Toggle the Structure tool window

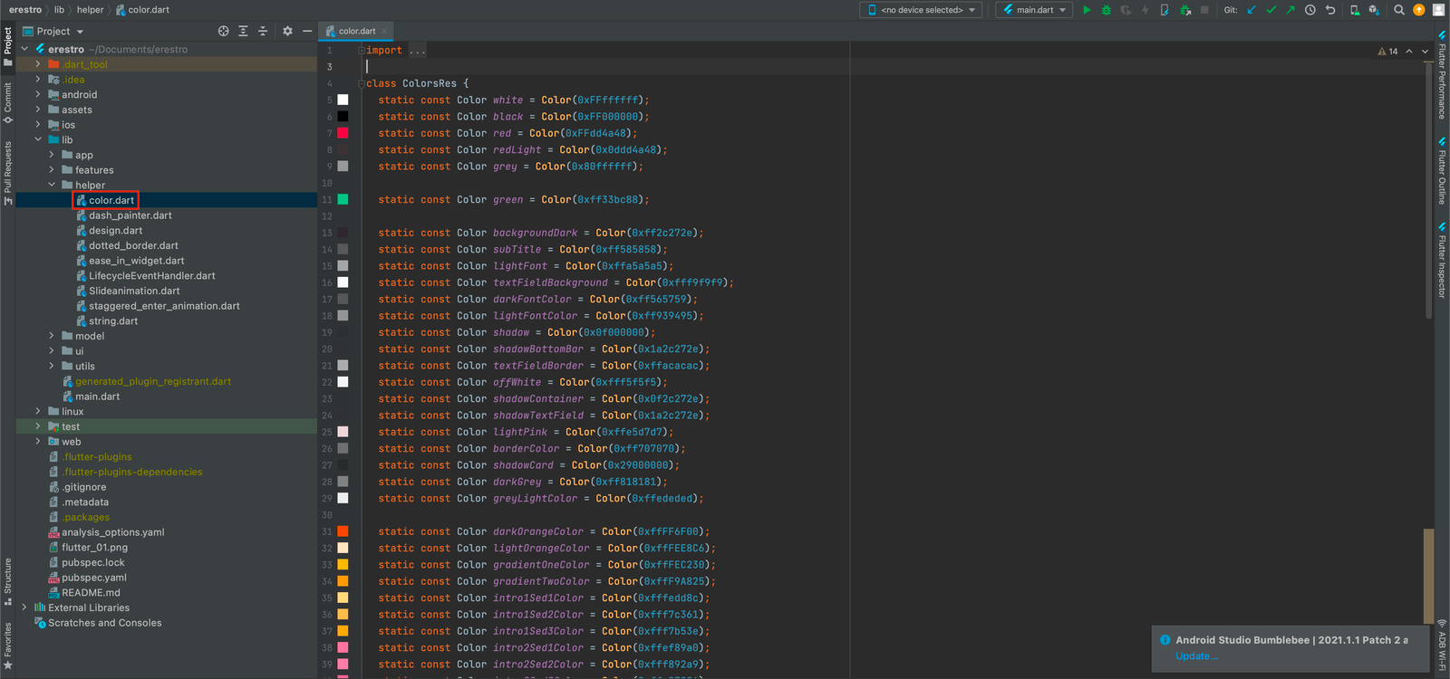click(8, 579)
